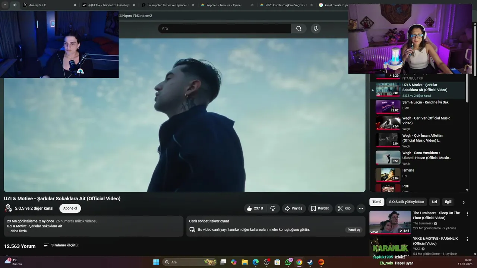
Task: Switch to Chrome on taskbar
Action: click(x=299, y=262)
